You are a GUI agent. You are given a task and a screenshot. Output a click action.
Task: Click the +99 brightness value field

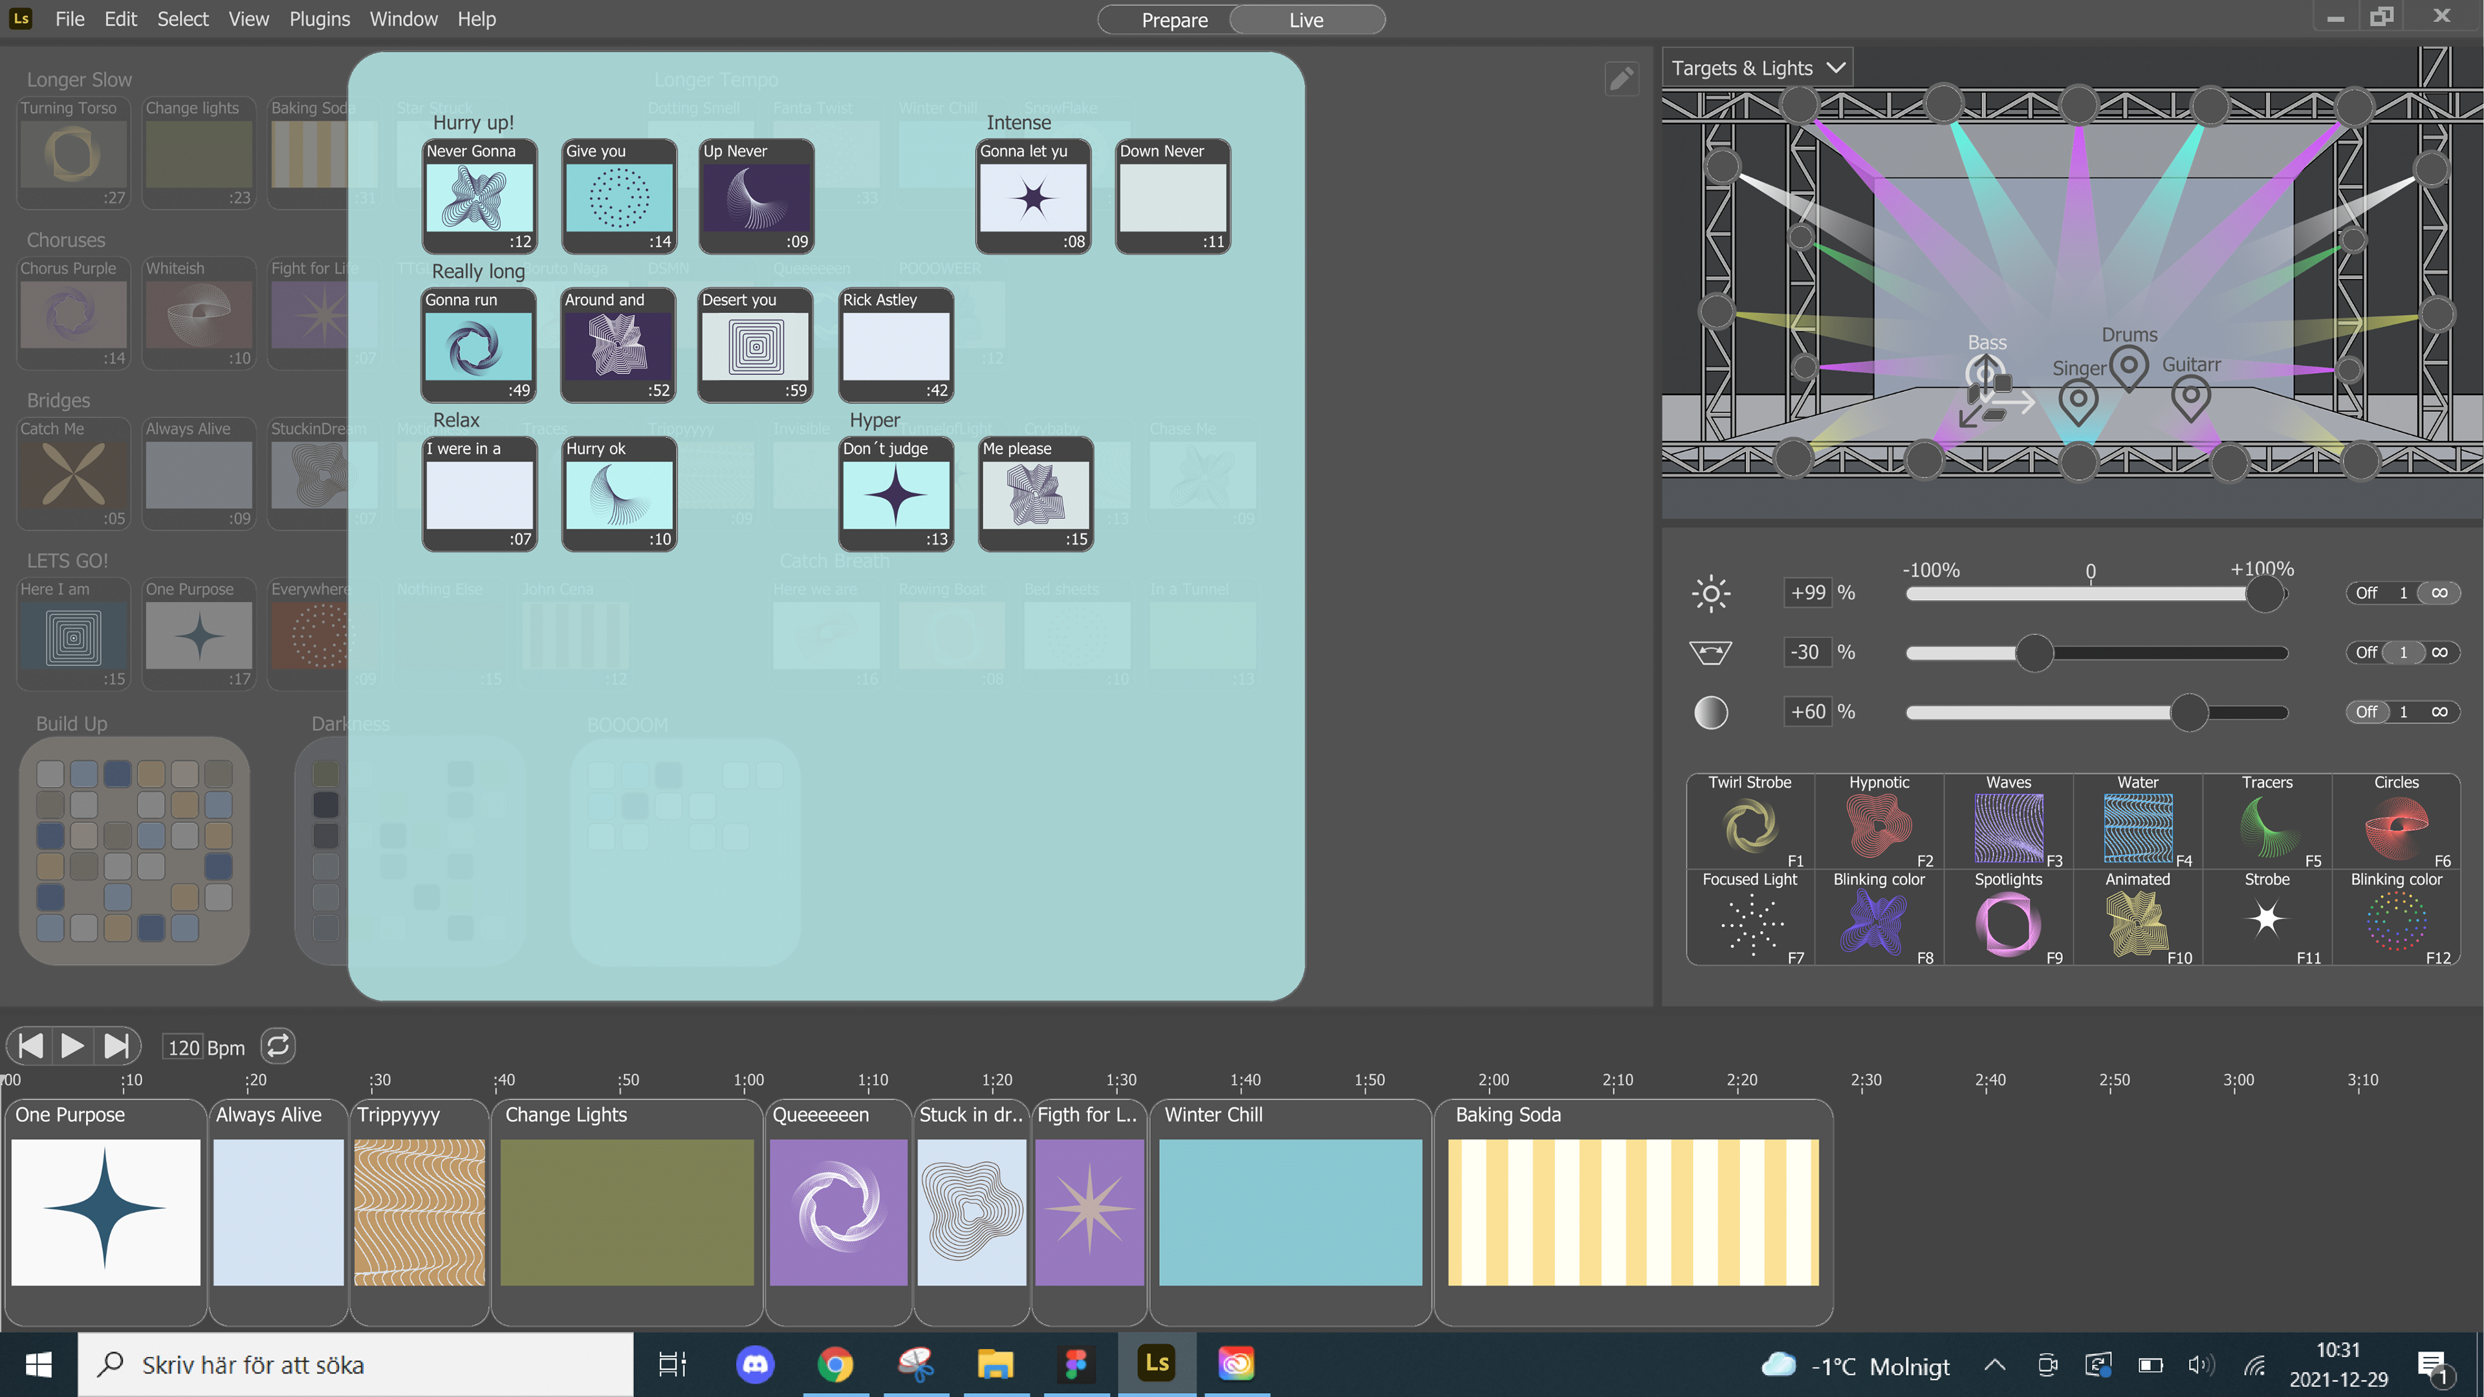[x=1808, y=593]
